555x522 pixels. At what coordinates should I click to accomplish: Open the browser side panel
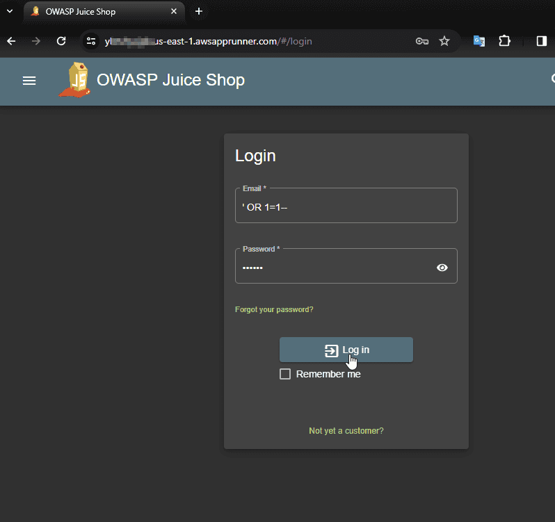pyautogui.click(x=541, y=41)
